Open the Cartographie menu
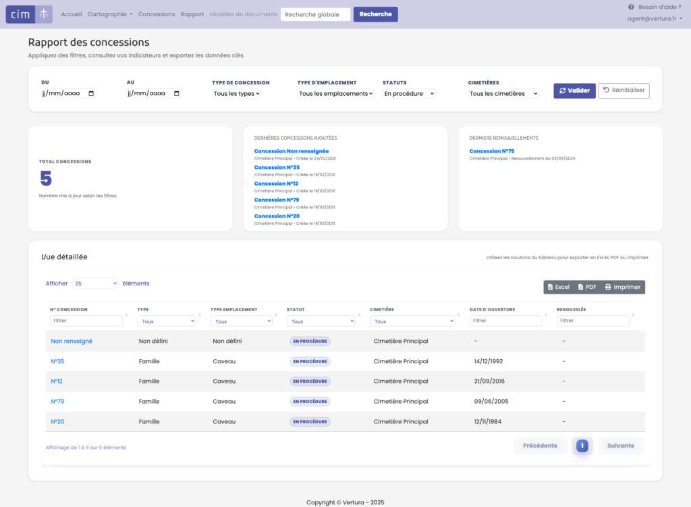 coord(110,14)
